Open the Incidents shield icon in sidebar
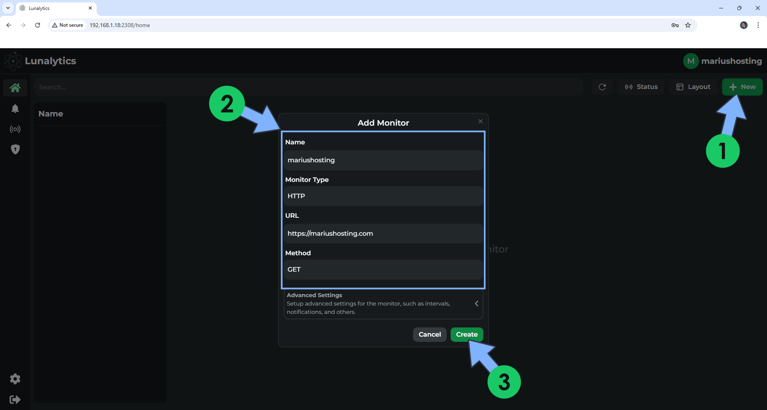The width and height of the screenshot is (767, 410). 15,149
